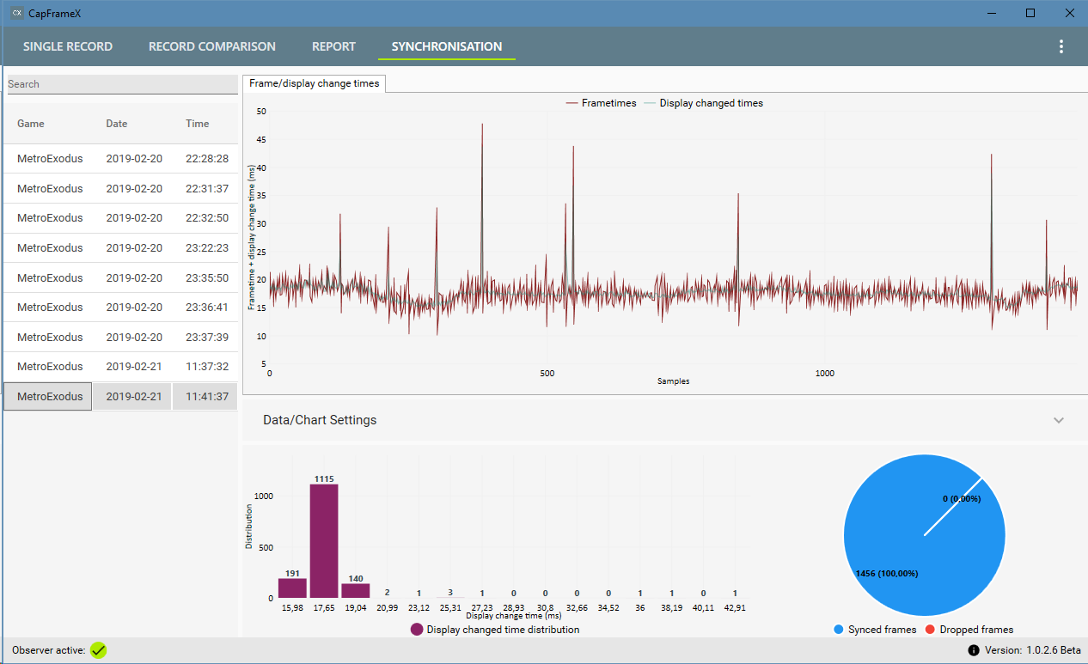This screenshot has height=664, width=1088.
Task: Click the histogram bar labeled 1115
Action: 324,541
